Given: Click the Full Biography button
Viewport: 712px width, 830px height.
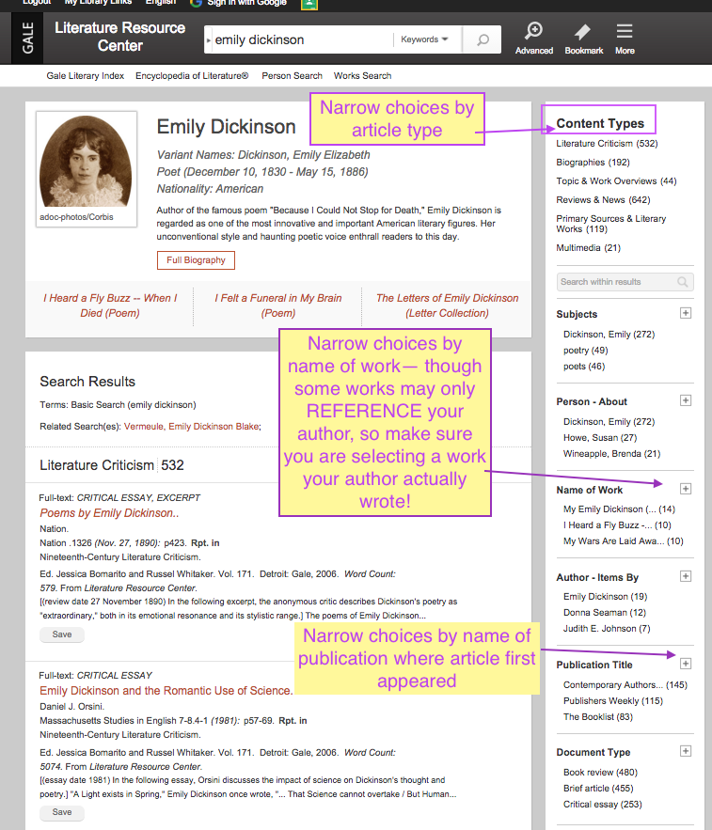Looking at the screenshot, I should pos(196,260).
